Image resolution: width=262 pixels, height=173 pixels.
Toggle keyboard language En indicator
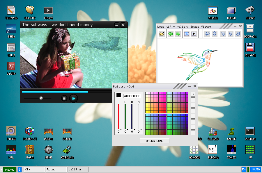click(244, 169)
